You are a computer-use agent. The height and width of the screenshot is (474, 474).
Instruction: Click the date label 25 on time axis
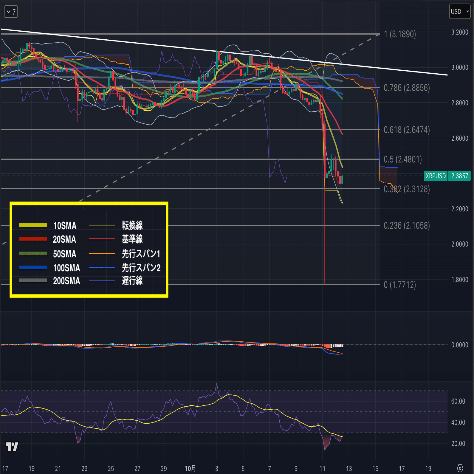pos(111,469)
